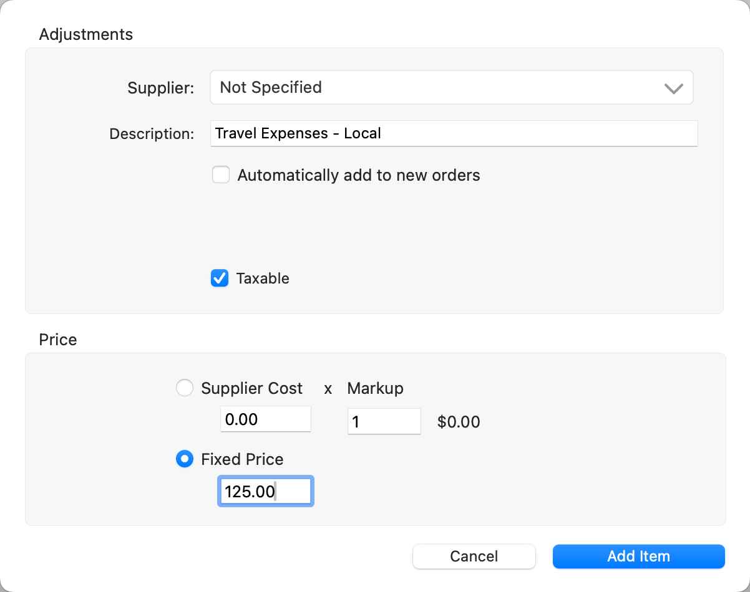The height and width of the screenshot is (592, 750).
Task: Uncheck the Taxable checkbox
Action: click(x=220, y=278)
